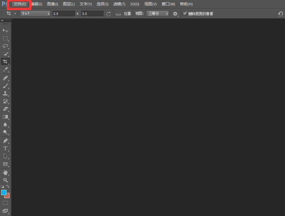The width and height of the screenshot is (285, 216).
Task: Open the 文件(F) menu
Action: click(20, 4)
